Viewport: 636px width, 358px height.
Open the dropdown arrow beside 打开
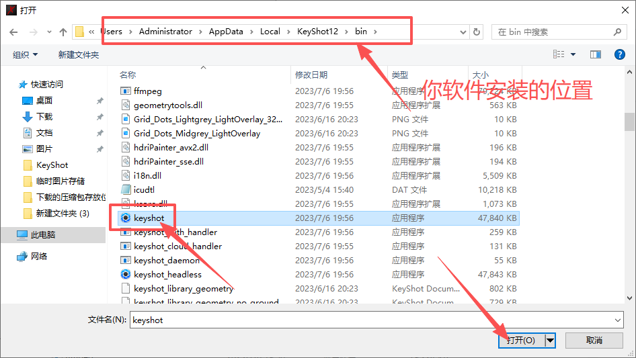pyautogui.click(x=550, y=340)
